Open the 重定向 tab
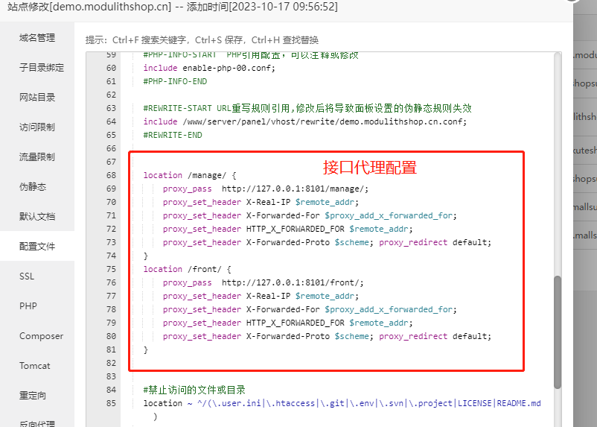Viewport: 597px width, 427px height. (x=33, y=396)
